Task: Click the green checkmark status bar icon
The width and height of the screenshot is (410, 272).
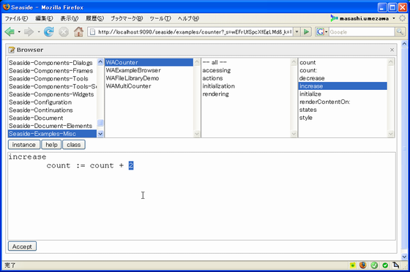Action: pyautogui.click(x=374, y=265)
